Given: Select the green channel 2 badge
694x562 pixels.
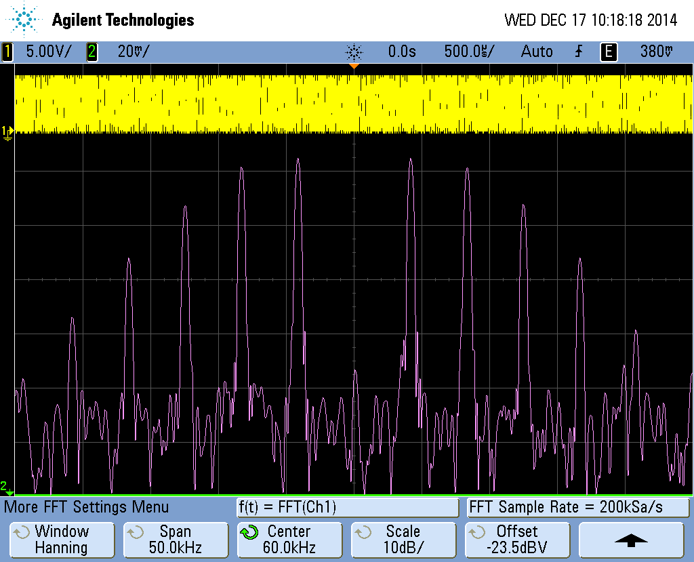Looking at the screenshot, I should (91, 52).
